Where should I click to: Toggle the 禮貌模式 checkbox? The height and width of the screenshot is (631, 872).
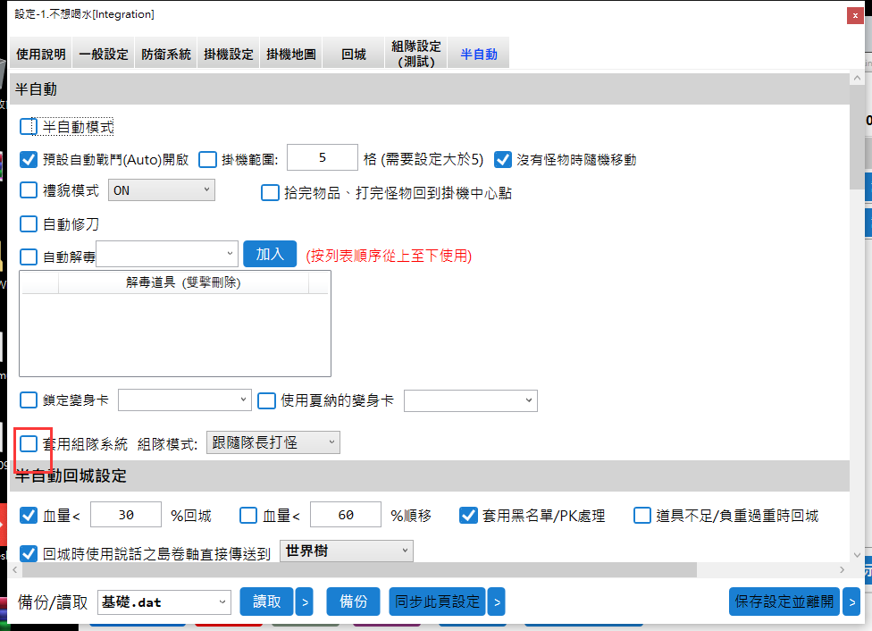tap(29, 190)
